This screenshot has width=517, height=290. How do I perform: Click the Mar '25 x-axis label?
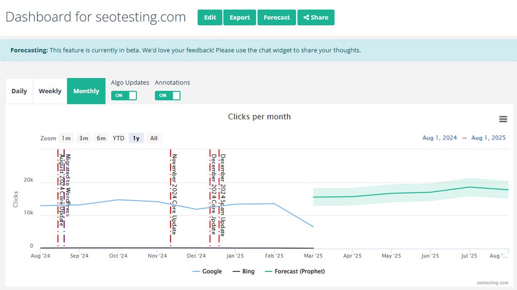313,256
